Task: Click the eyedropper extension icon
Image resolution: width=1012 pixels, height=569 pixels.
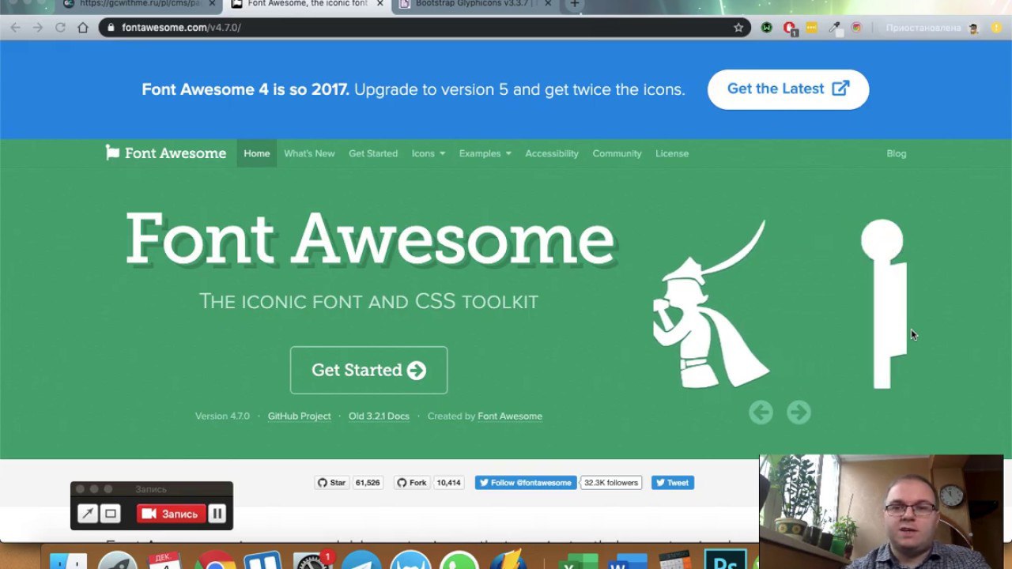Action: [834, 28]
